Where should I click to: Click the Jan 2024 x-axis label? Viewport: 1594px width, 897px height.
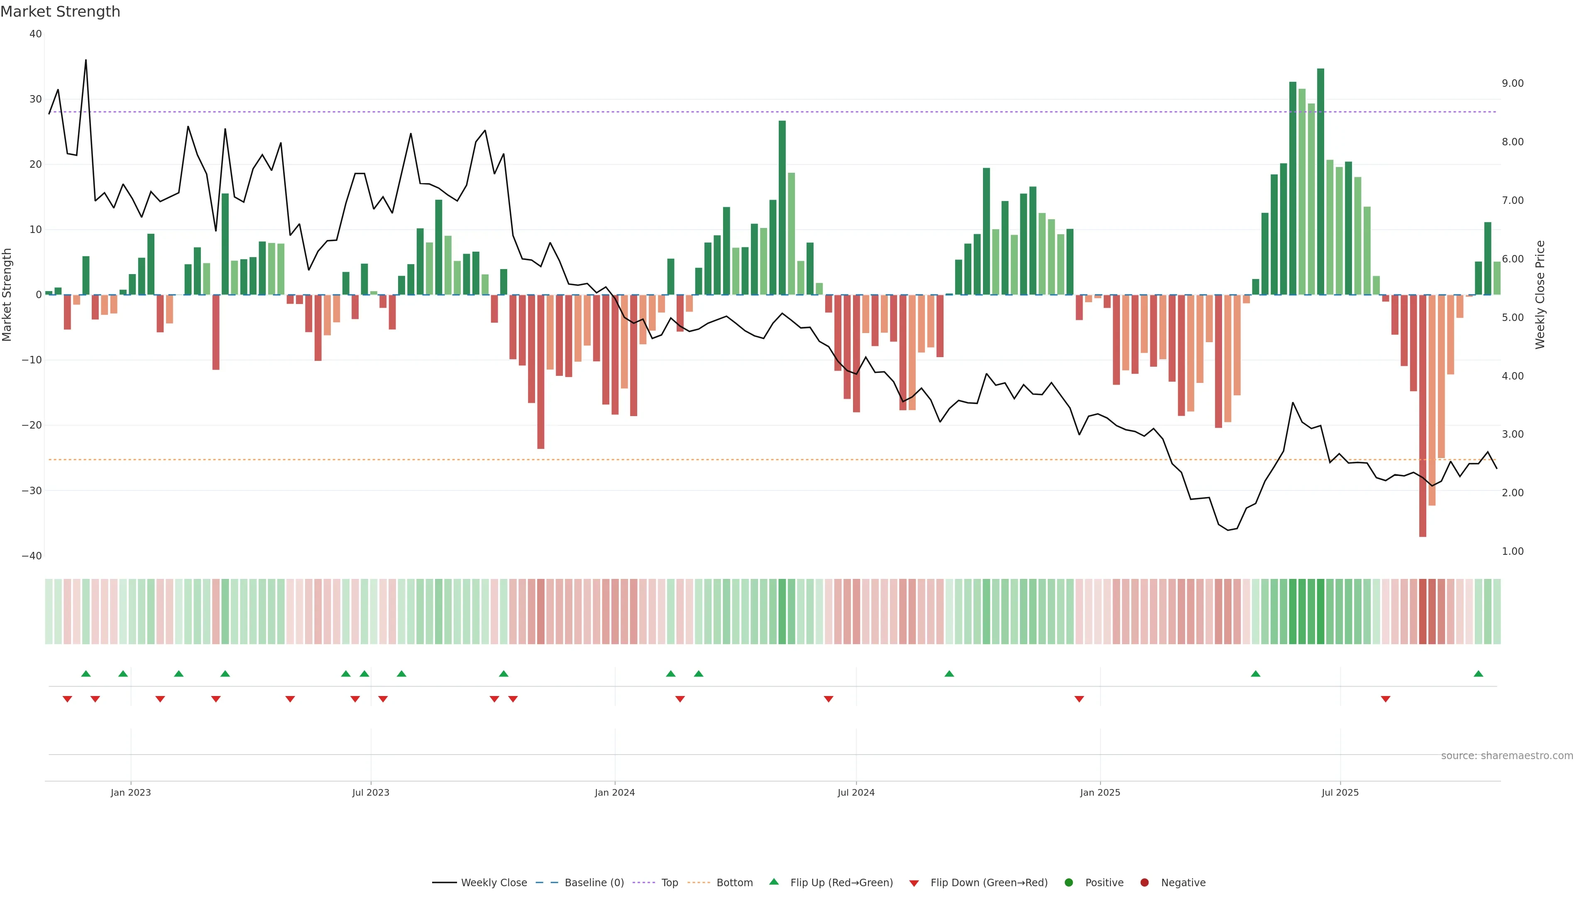point(614,792)
